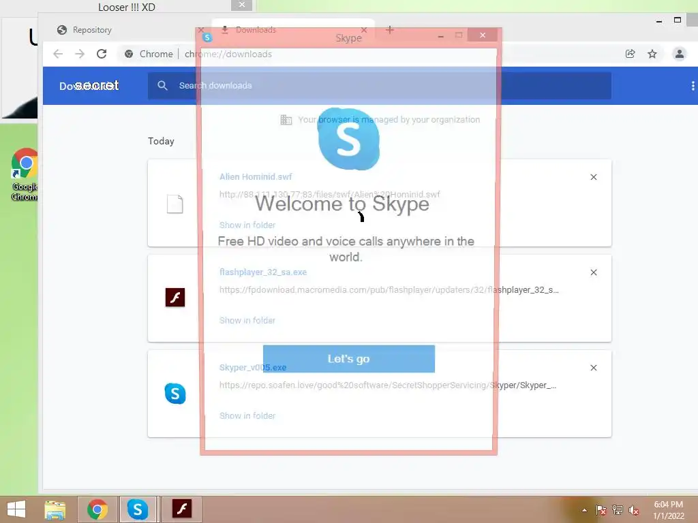Click the managed by organization building icon

click(x=286, y=120)
